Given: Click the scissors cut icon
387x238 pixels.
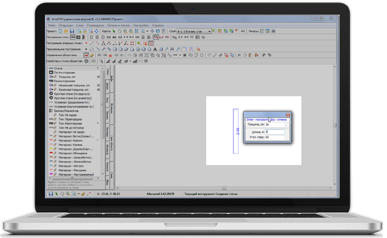Looking at the screenshot, I should (238, 54).
